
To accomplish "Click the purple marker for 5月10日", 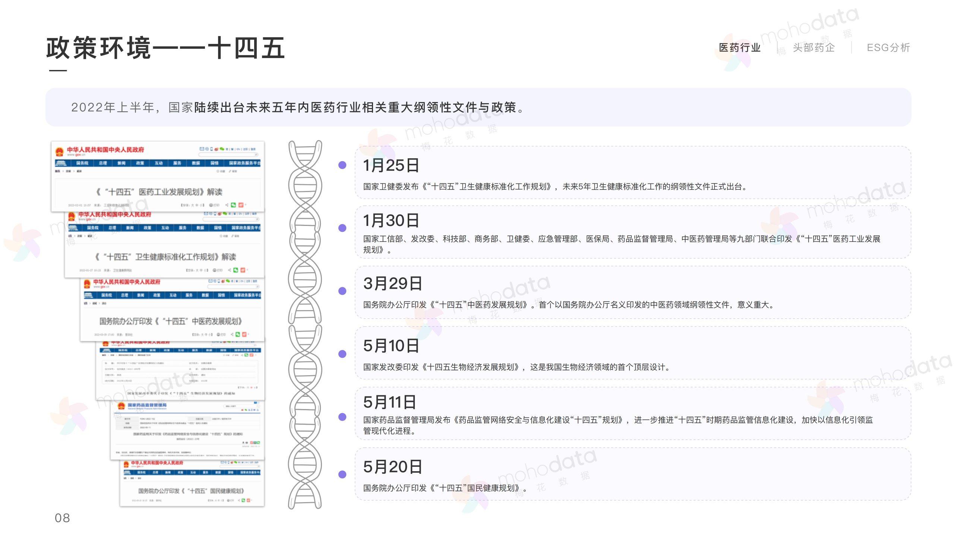I will 342,354.
